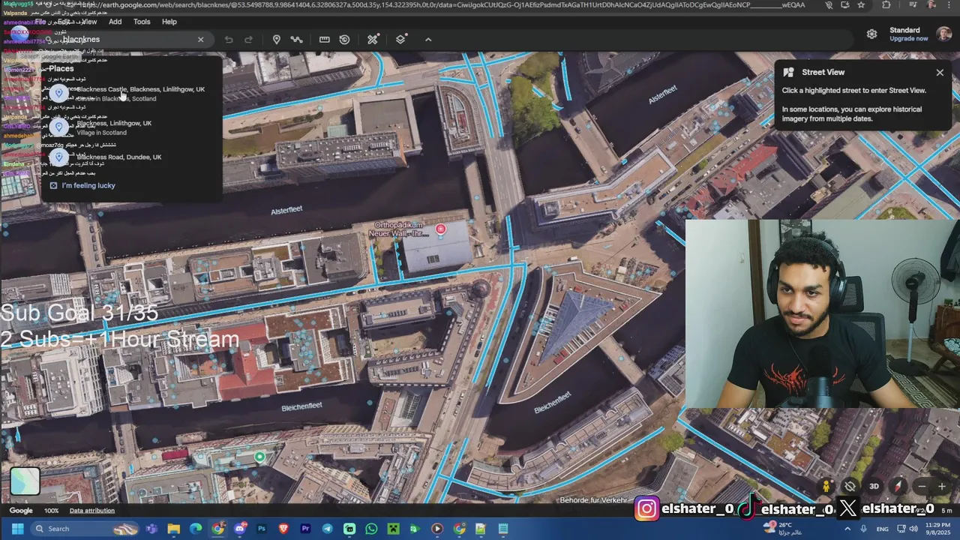Open Photoshop from taskbar
Viewport: 960px width, 540px height.
click(x=262, y=529)
